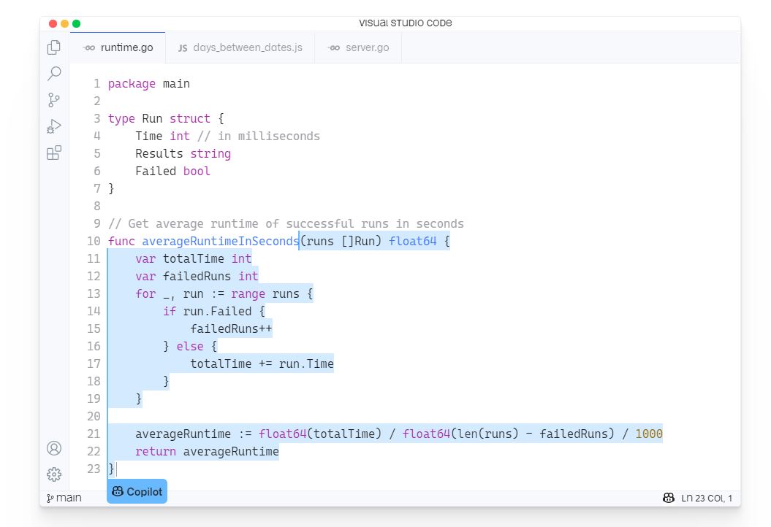Click the macOS green maximize window button
The image size is (771, 527).
tap(77, 23)
